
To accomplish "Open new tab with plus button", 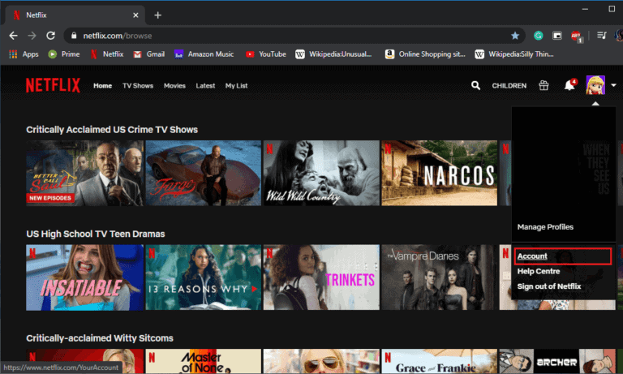I will tap(157, 15).
